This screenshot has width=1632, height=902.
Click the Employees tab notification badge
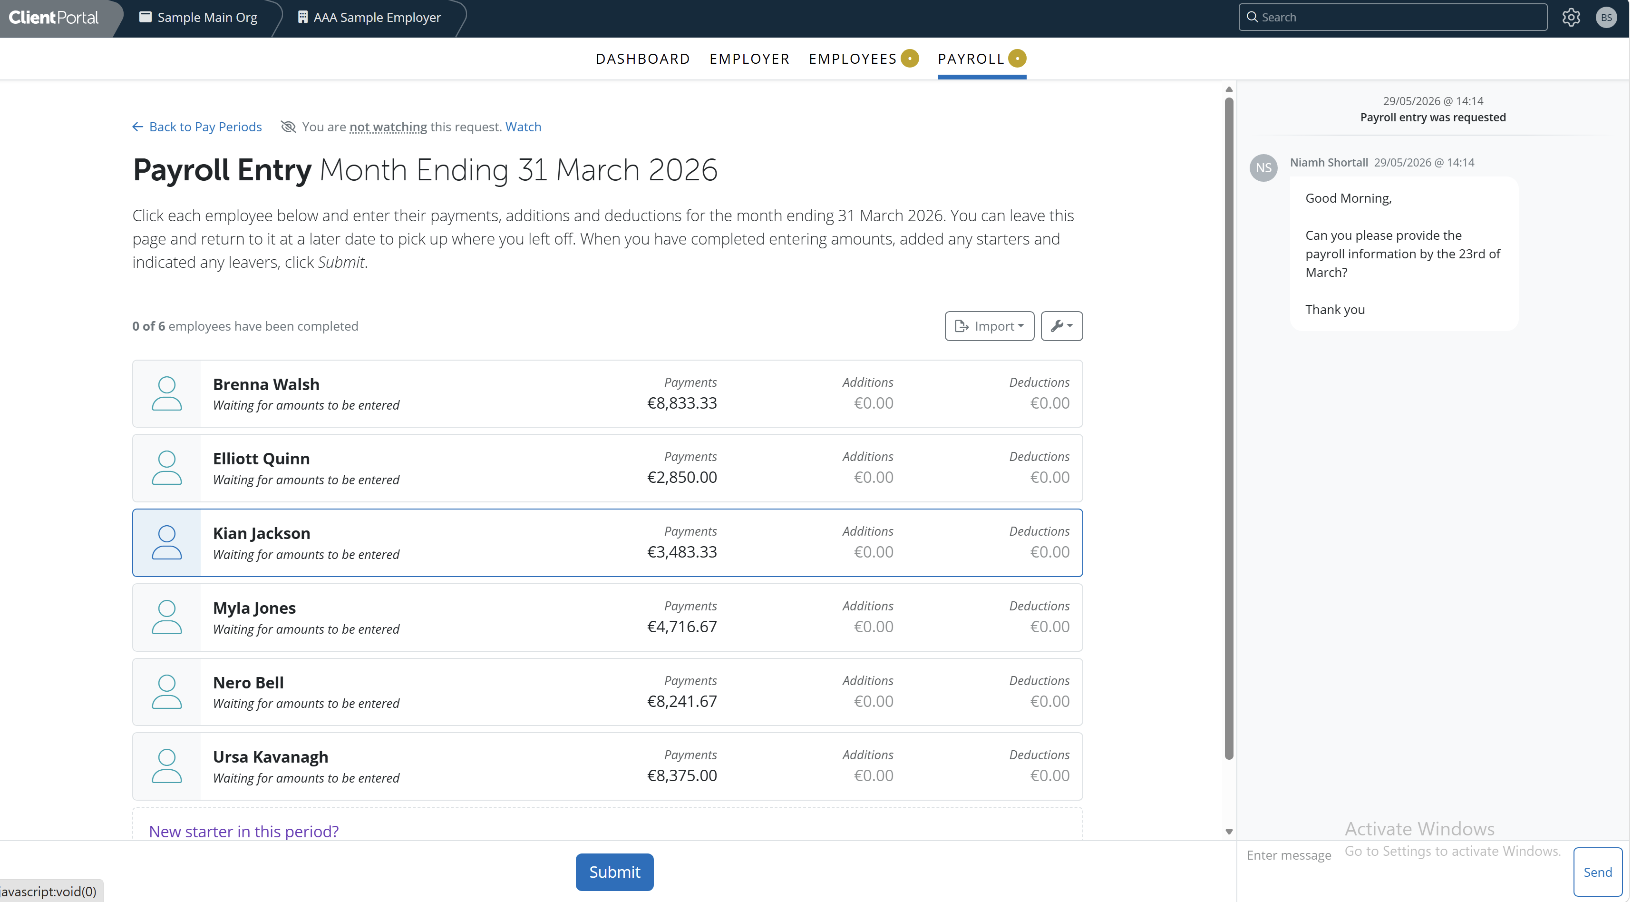click(910, 59)
